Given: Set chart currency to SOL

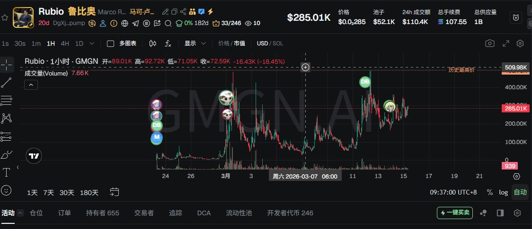Looking at the screenshot, I should pos(278,43).
